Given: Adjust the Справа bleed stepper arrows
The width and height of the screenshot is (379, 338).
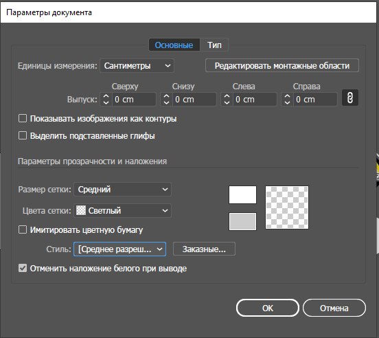Looking at the screenshot, I should point(287,100).
